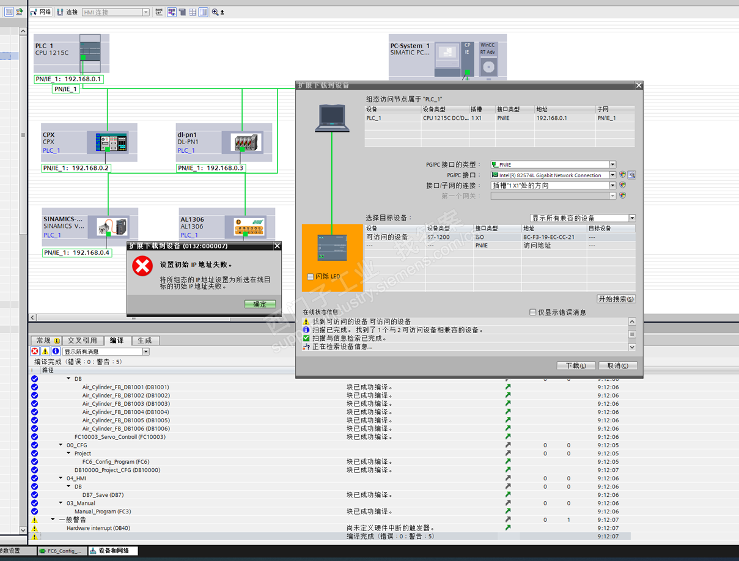Enable the 闪烁 LED checkbox
This screenshot has height=561, width=739.
coord(311,277)
